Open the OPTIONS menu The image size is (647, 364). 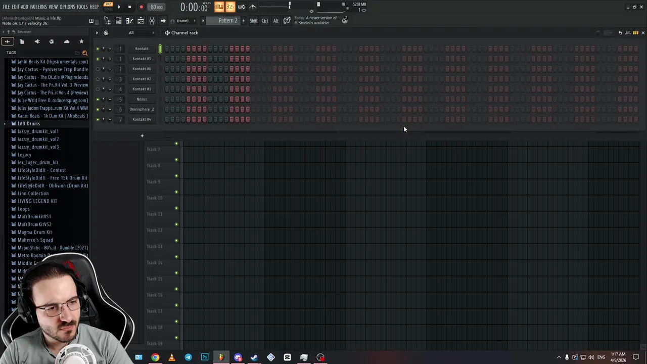click(67, 7)
